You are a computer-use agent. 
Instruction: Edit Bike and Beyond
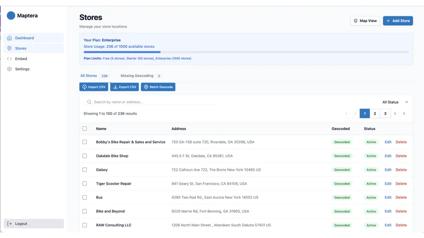[x=388, y=211]
